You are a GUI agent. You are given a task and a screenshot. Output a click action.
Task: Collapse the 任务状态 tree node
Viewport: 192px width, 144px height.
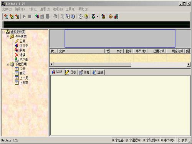click(8, 36)
